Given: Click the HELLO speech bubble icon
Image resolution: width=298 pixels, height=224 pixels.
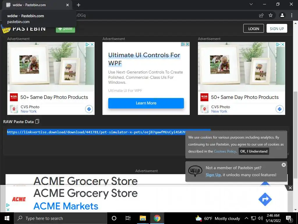Looking at the screenshot, I should (x=195, y=171).
